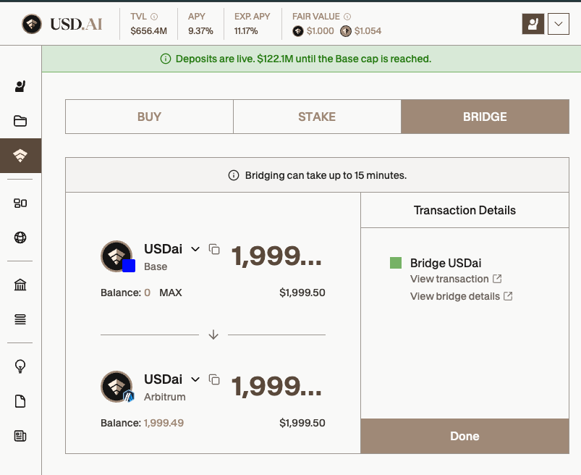Click the green Bridge USDai status square
Image resolution: width=581 pixels, height=475 pixels.
point(396,263)
